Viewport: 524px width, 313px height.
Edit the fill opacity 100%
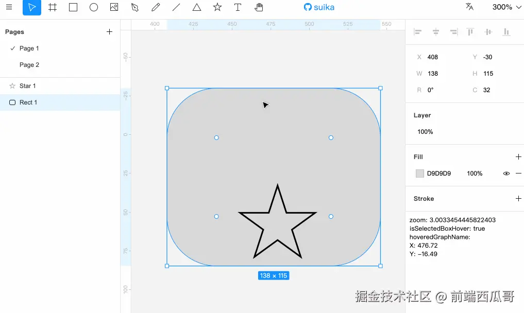[x=475, y=173]
